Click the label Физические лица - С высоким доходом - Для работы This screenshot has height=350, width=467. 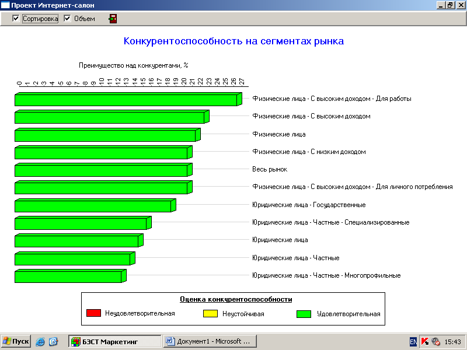(332, 99)
